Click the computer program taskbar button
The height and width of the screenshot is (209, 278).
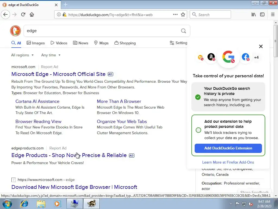pos(74,204)
